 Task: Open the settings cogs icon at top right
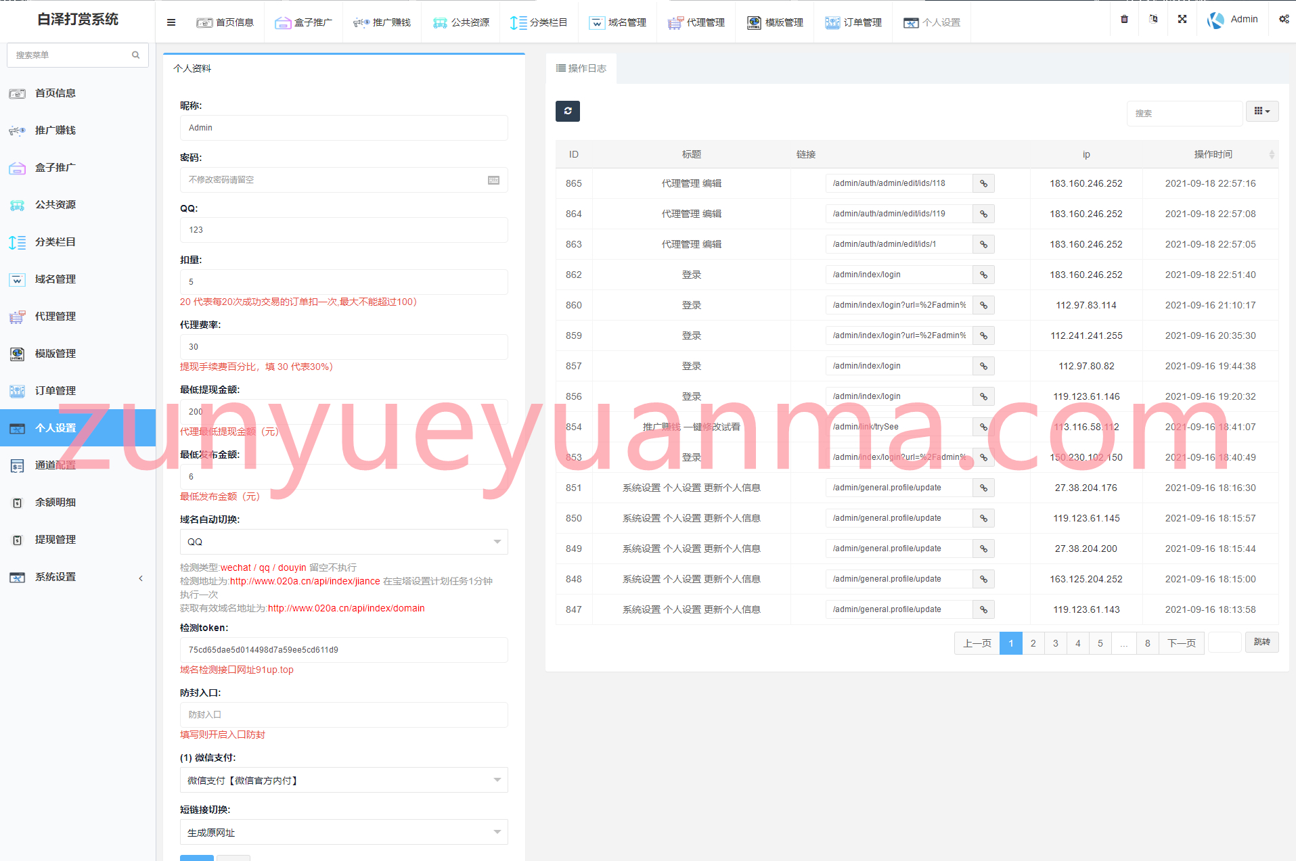1284,20
